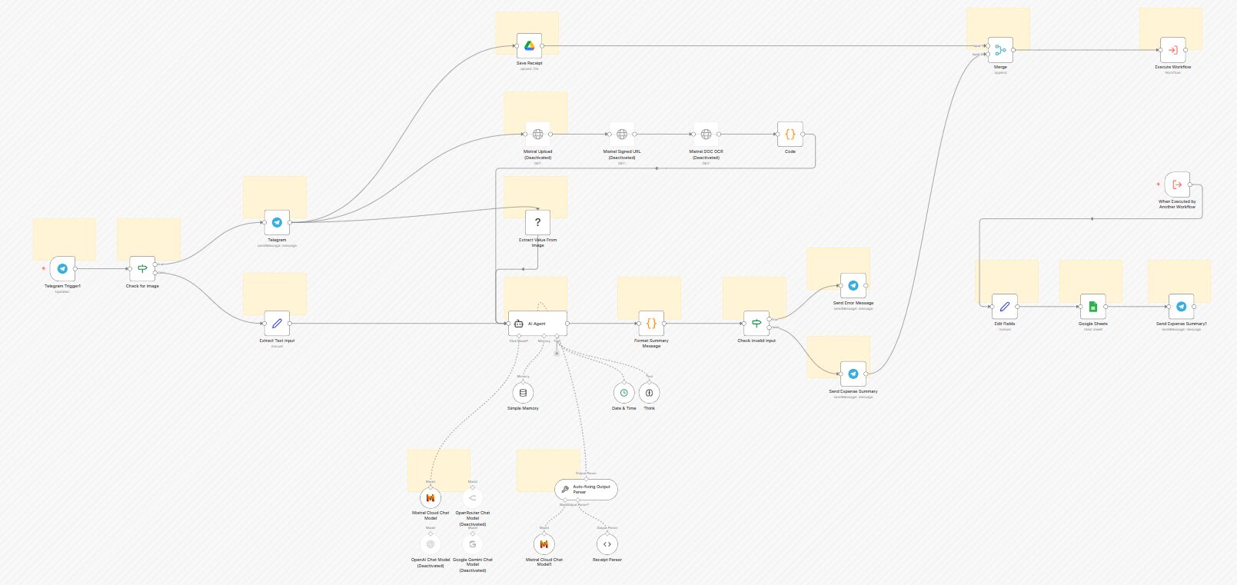Select the When Executed by Another Workflow trigger

tap(1177, 184)
